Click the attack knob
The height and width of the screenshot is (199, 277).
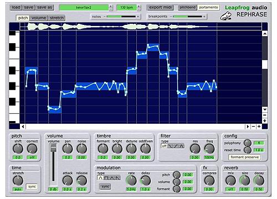pyautogui.click(x=68, y=181)
